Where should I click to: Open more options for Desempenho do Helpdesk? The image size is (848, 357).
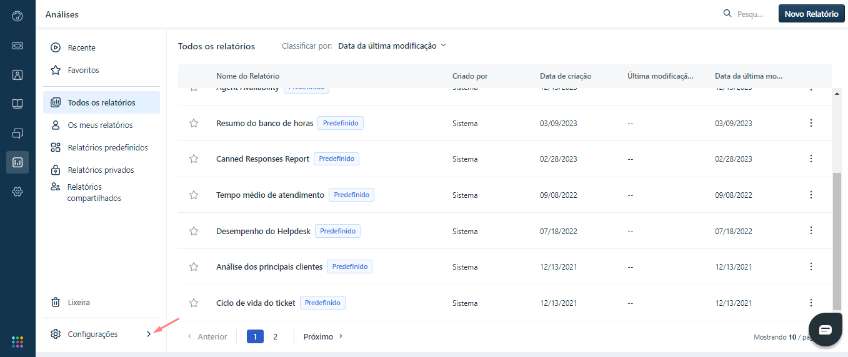click(x=811, y=230)
